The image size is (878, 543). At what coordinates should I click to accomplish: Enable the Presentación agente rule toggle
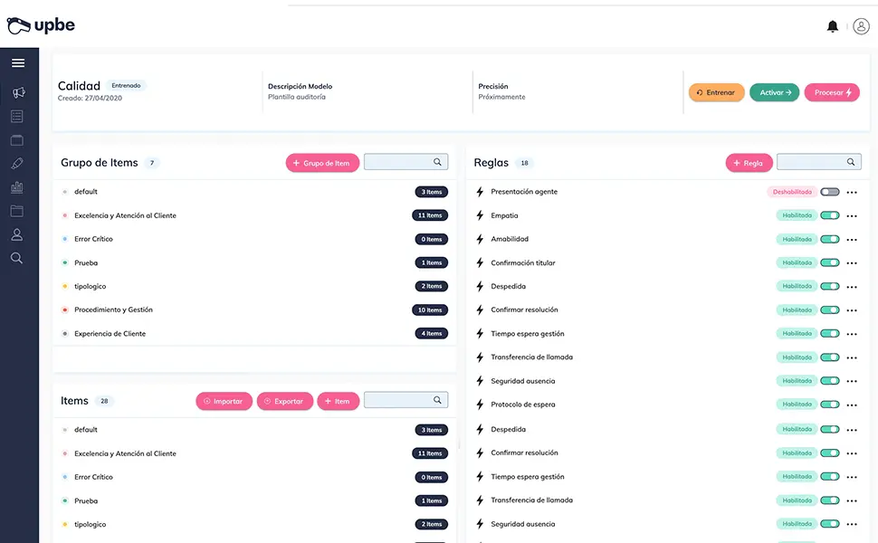[x=830, y=192]
